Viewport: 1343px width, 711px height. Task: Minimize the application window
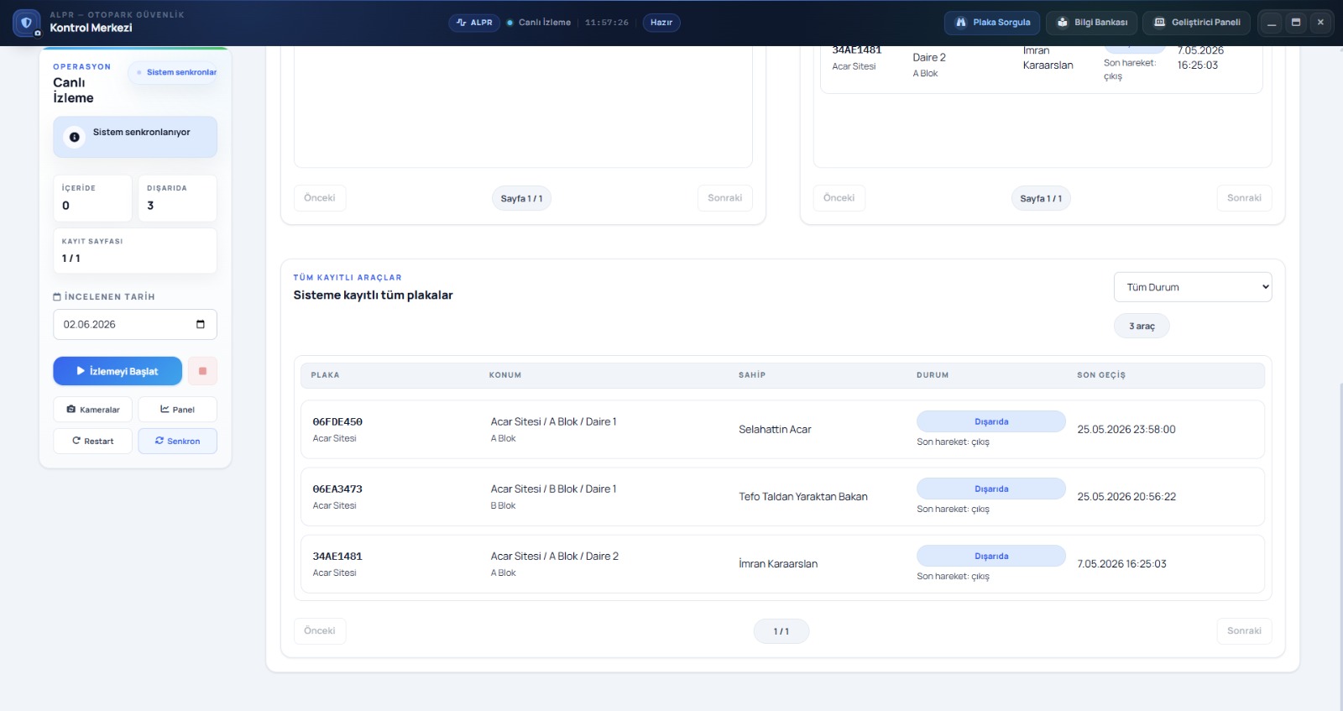1272,23
